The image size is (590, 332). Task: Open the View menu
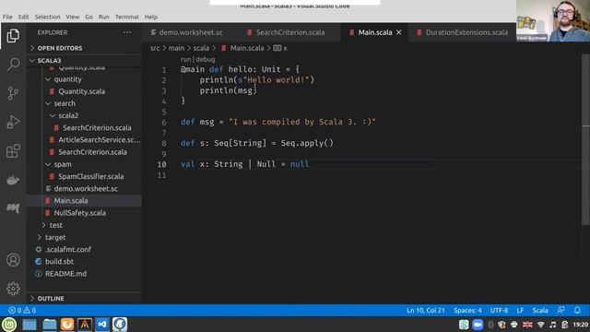pos(72,17)
